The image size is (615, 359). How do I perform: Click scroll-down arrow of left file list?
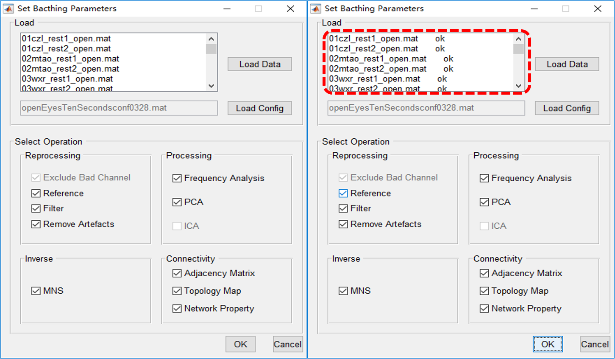[x=211, y=86]
